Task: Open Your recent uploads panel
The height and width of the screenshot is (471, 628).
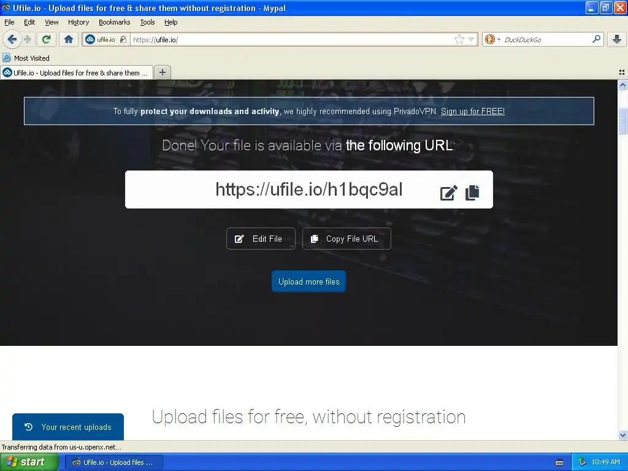Action: click(68, 427)
